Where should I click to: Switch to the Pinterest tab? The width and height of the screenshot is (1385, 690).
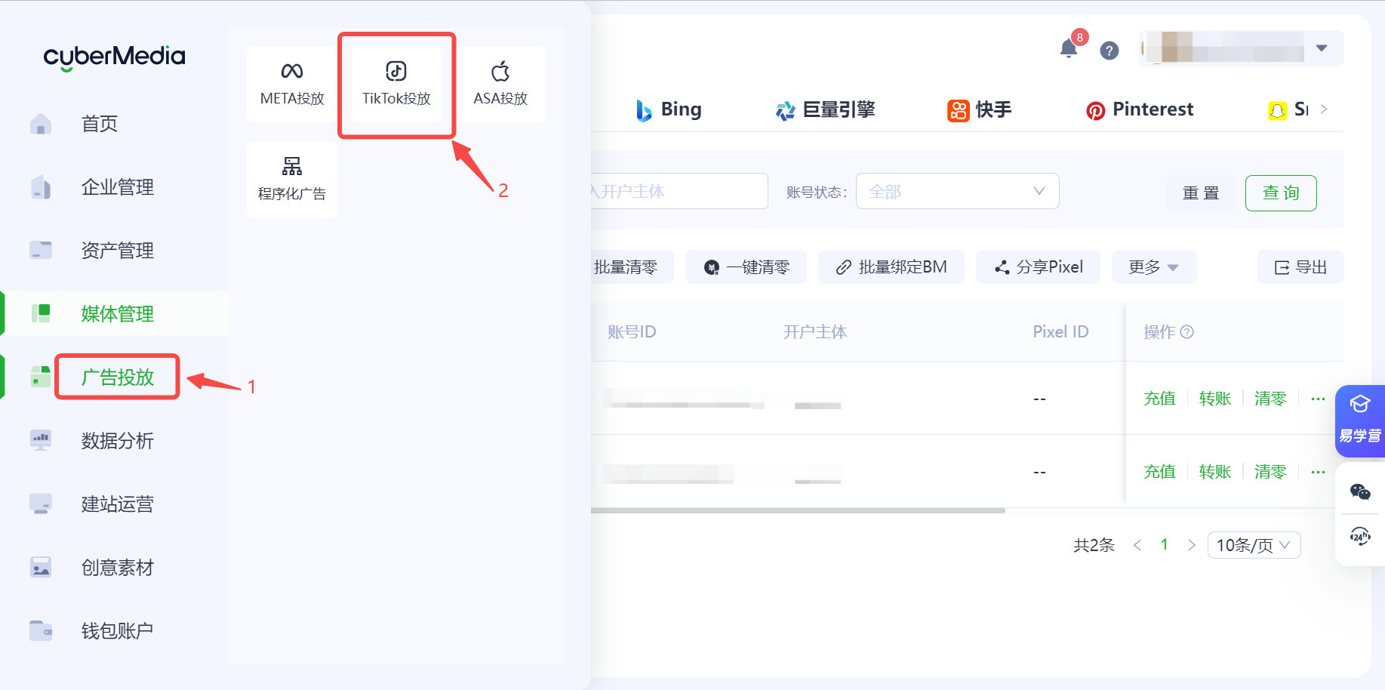coord(1140,110)
